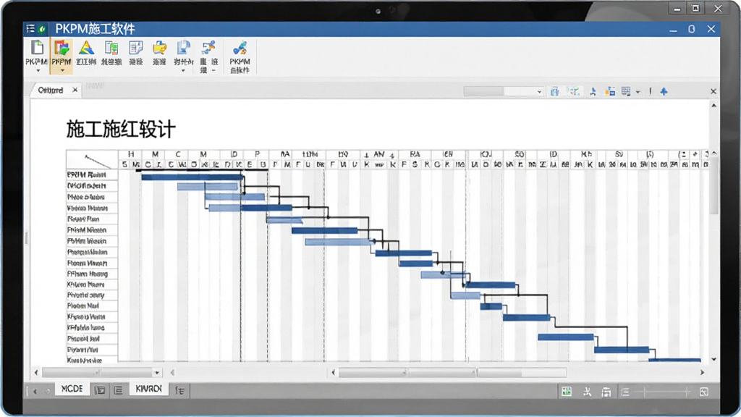Click the triangular prism ribbon icon
This screenshot has height=417, width=741.
pos(86,49)
